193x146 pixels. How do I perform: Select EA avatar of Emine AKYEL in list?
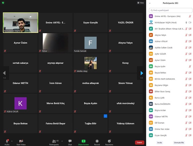(x=151, y=16)
